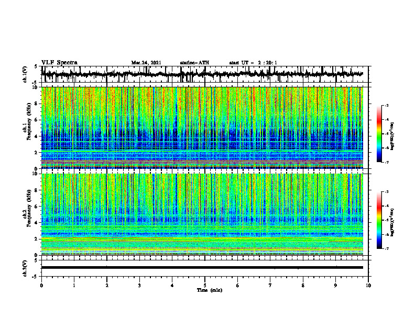The height and width of the screenshot is (320, 415).
Task: Click the "-3" label on ch.1 color bar
Action: (386, 105)
